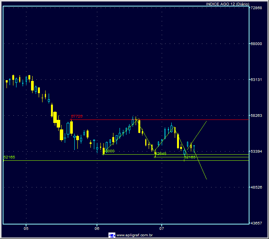
Task: Click the 68000 price axis label
Action: 256,44
